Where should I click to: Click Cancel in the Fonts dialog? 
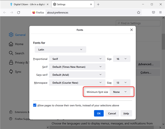(112, 113)
